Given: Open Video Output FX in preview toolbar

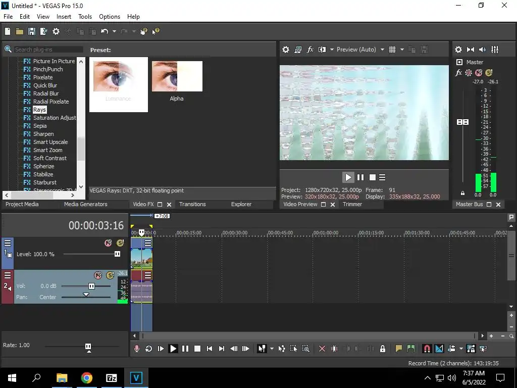Looking at the screenshot, I should (310, 50).
